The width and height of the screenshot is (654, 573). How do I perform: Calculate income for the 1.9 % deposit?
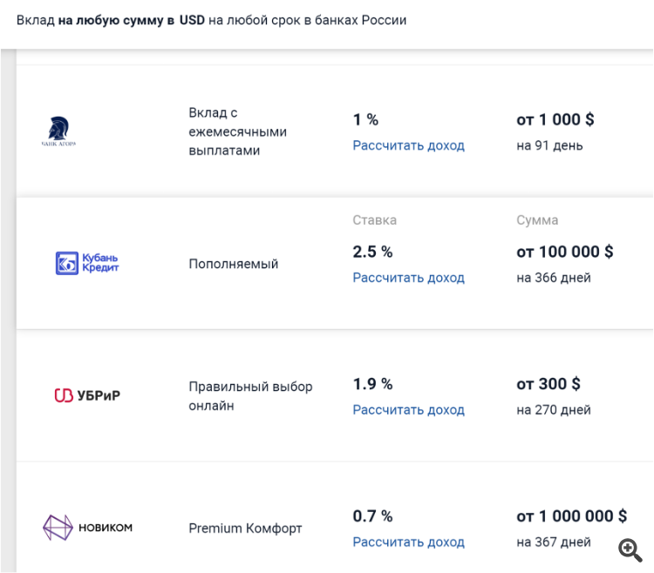coord(408,410)
